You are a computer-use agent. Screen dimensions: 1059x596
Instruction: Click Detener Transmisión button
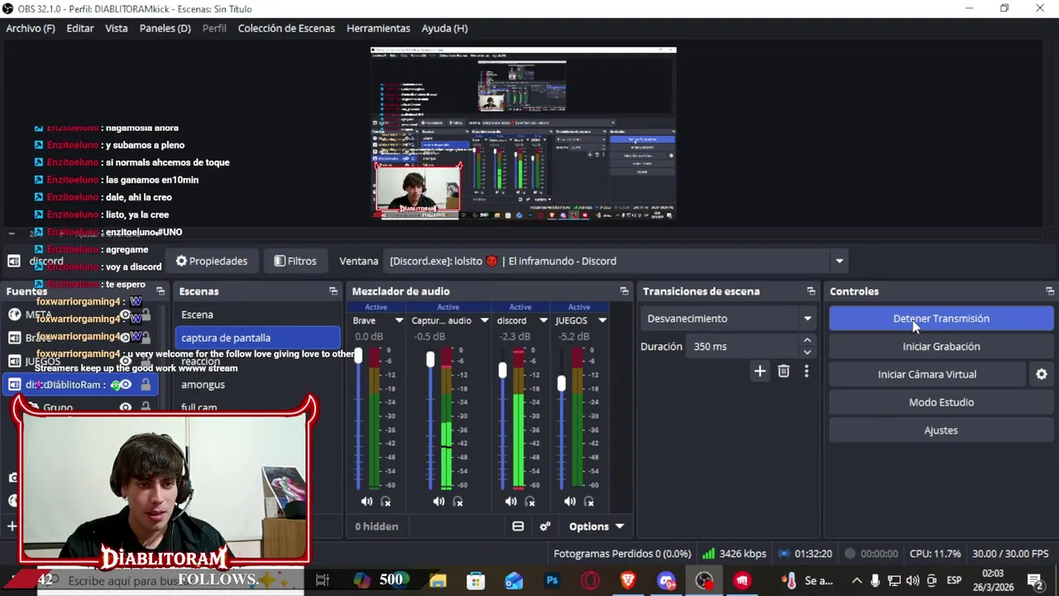942,319
